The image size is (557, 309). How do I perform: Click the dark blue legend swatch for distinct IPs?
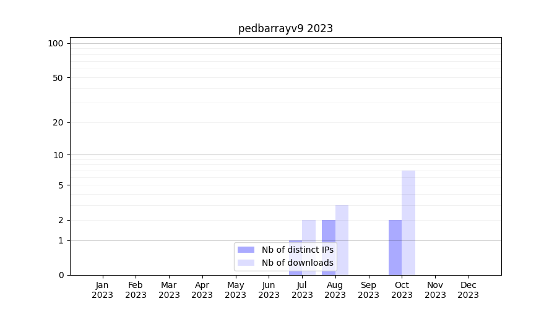[x=246, y=250]
